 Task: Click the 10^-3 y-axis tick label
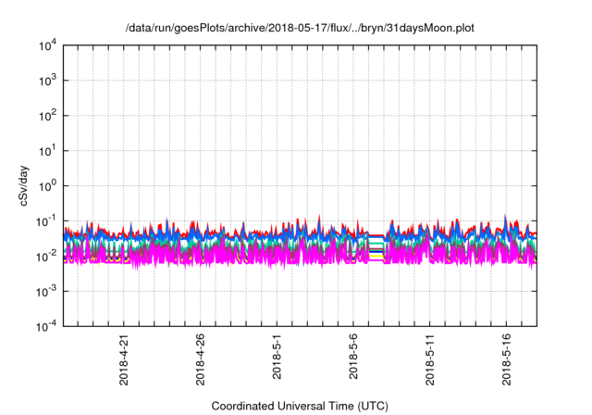[47, 291]
